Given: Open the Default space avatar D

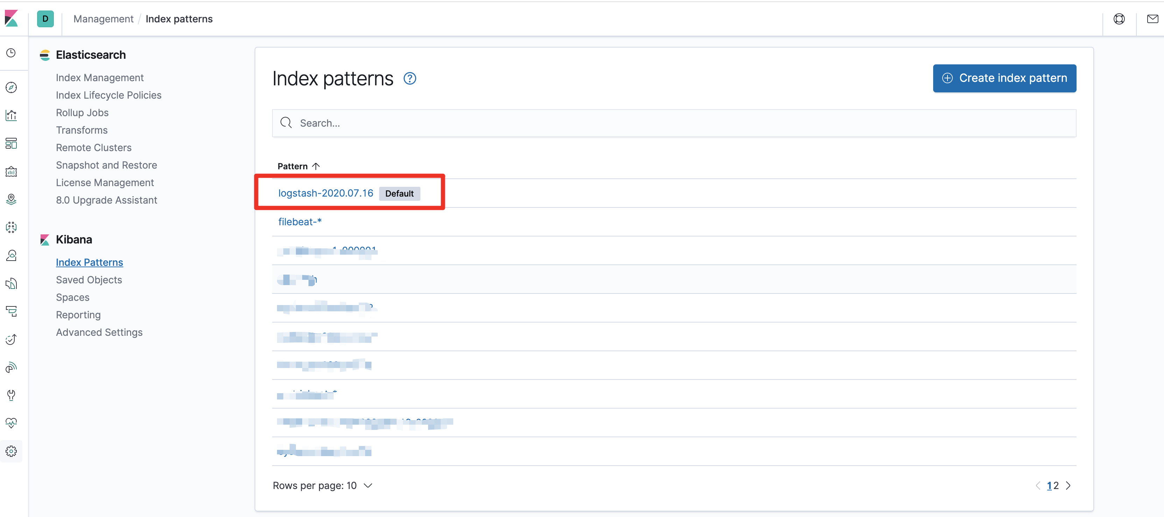Looking at the screenshot, I should point(45,19).
